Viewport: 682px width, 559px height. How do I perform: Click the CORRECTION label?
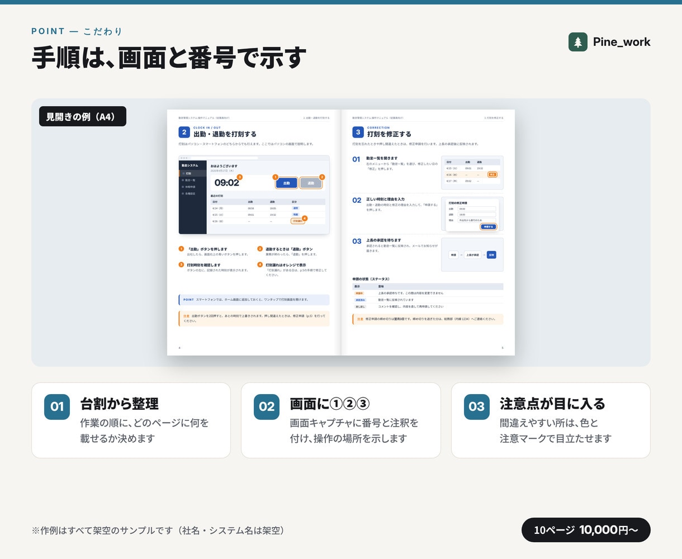coord(378,128)
